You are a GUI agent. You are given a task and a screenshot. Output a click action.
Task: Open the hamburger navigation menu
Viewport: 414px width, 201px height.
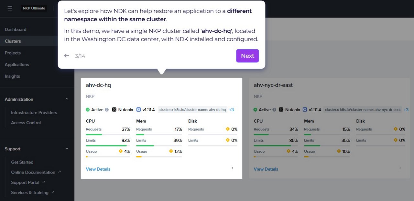click(10, 8)
